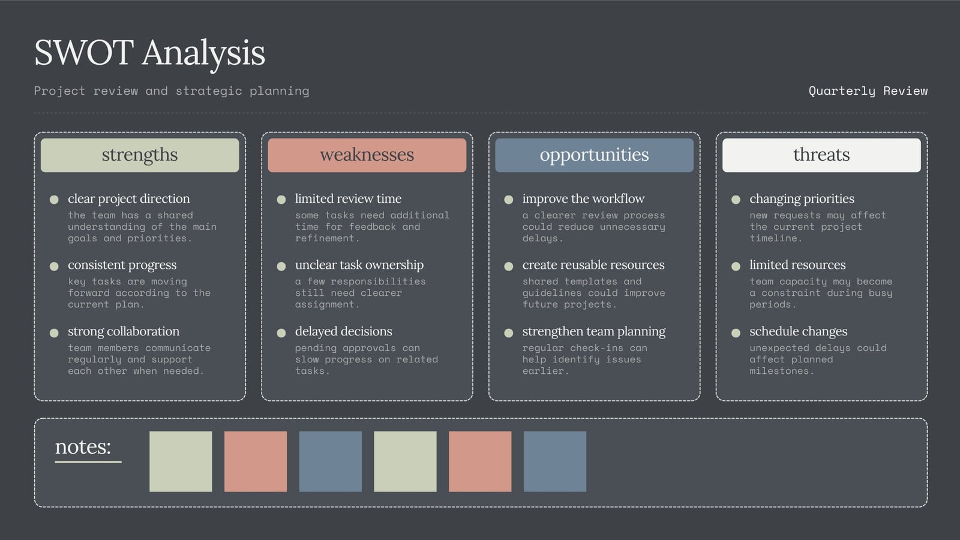Select the notes: heading
This screenshot has width=960, height=540.
83,446
